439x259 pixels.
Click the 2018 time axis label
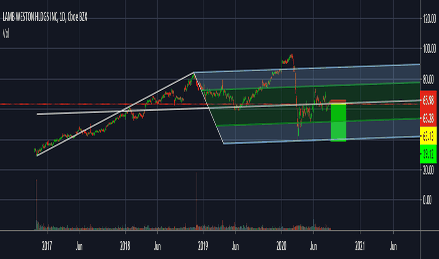125,246
